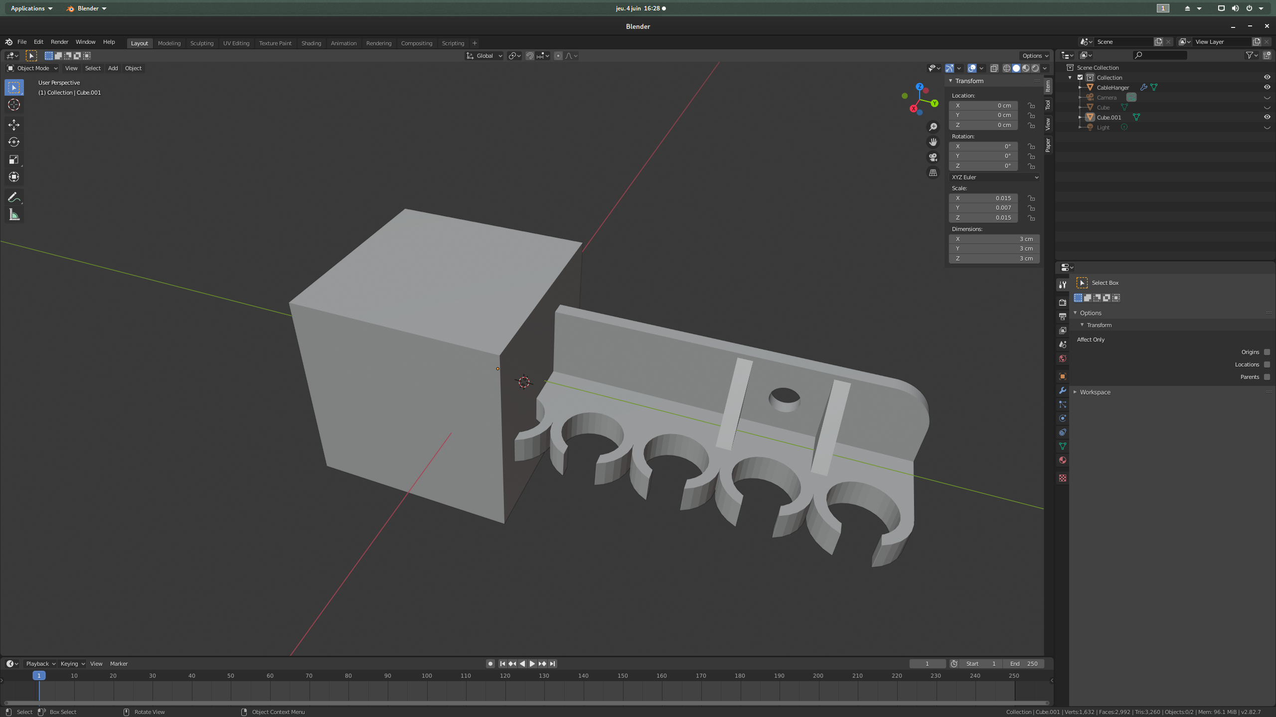This screenshot has height=717, width=1276.
Task: Click the Options button in header
Action: 1035,56
